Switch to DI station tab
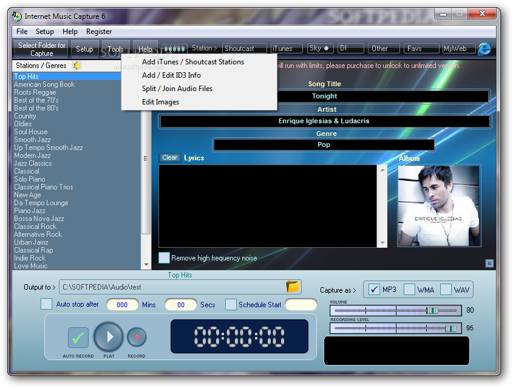Screen dimensions: 513x388 pos(350,48)
